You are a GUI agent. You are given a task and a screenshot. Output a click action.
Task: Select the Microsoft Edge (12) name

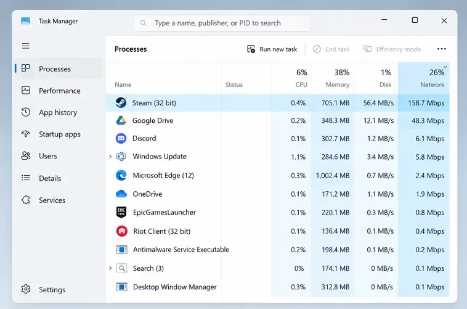coord(163,175)
